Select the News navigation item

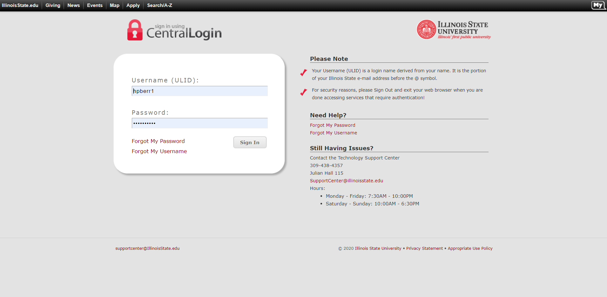(73, 5)
